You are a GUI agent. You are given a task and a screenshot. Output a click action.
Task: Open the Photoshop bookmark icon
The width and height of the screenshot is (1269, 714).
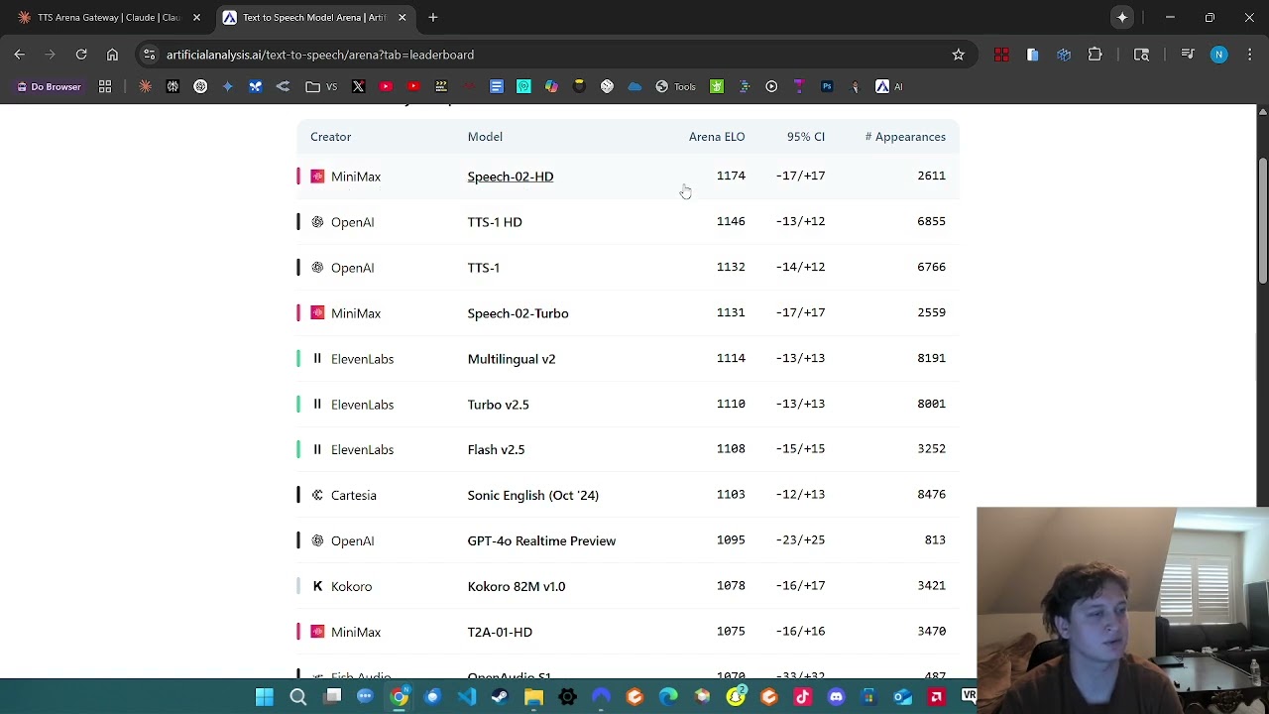(x=827, y=86)
